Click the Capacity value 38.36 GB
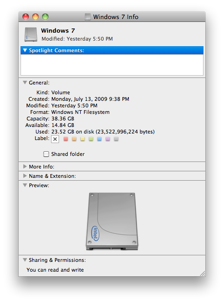 pyautogui.click(x=63, y=119)
